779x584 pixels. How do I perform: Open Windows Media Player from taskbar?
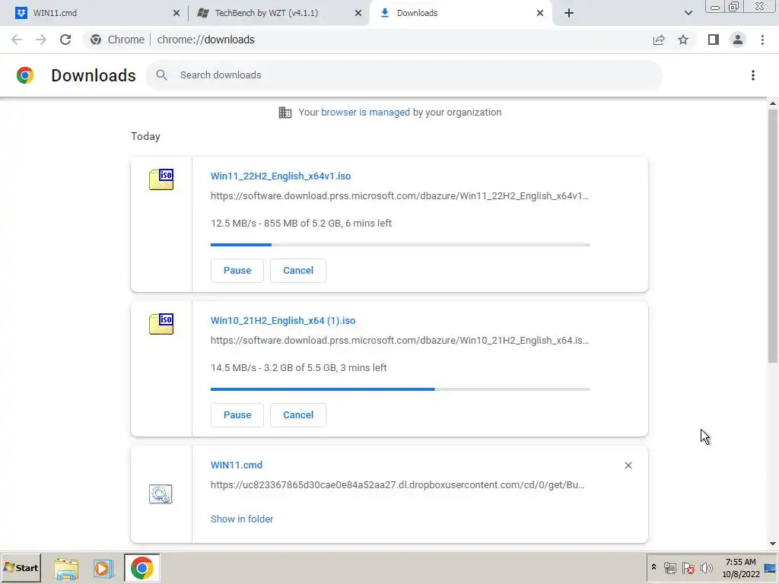click(103, 568)
